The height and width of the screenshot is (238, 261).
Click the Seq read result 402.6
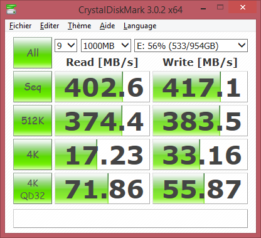click(102, 87)
